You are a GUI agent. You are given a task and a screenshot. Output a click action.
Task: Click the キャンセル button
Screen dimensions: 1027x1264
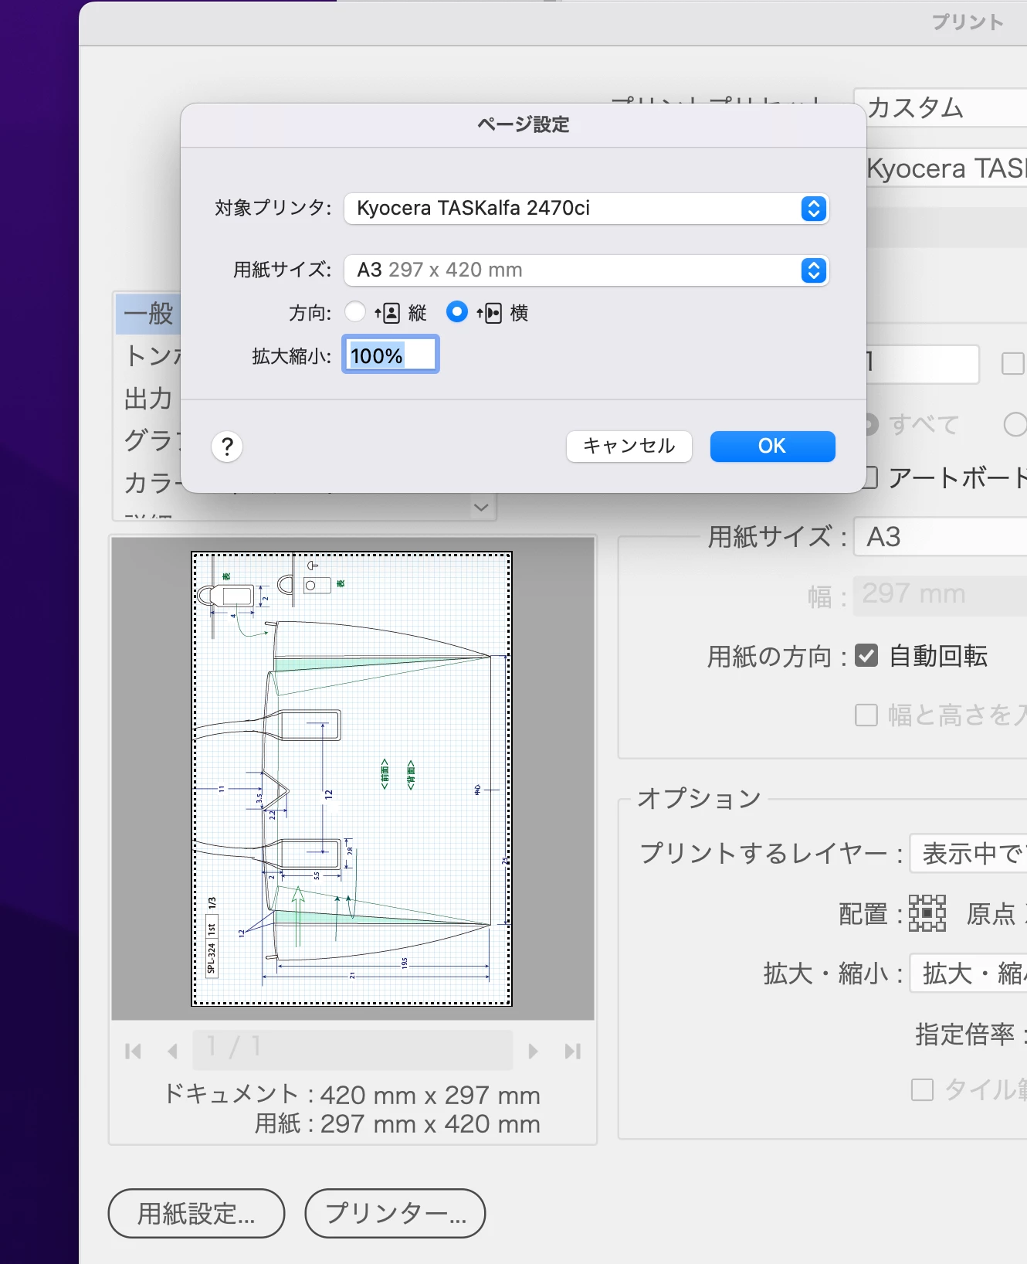pos(629,447)
